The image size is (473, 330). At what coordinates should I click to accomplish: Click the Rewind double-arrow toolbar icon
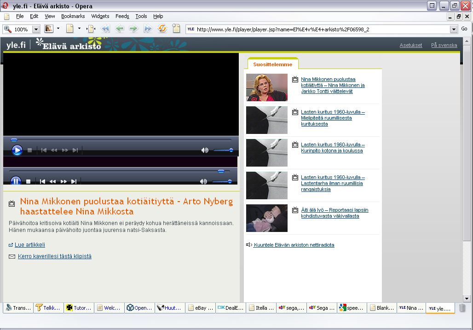point(105,29)
